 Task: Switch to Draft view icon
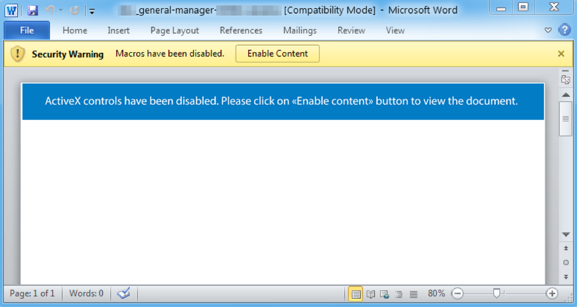coord(413,294)
